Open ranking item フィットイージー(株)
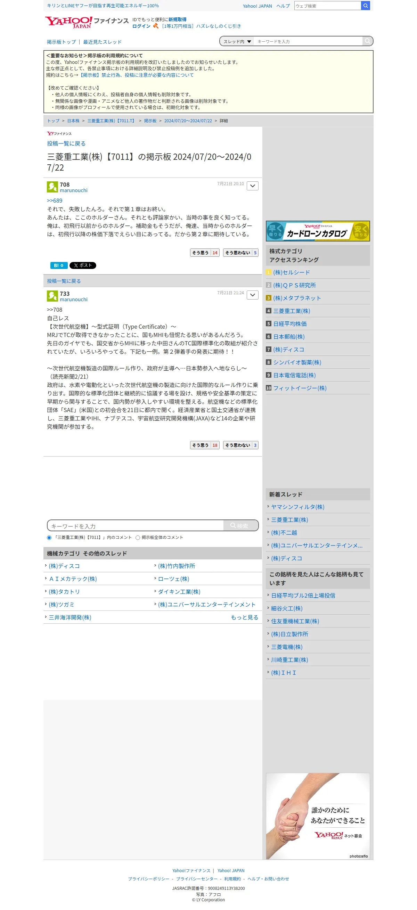The image size is (417, 910). click(300, 388)
